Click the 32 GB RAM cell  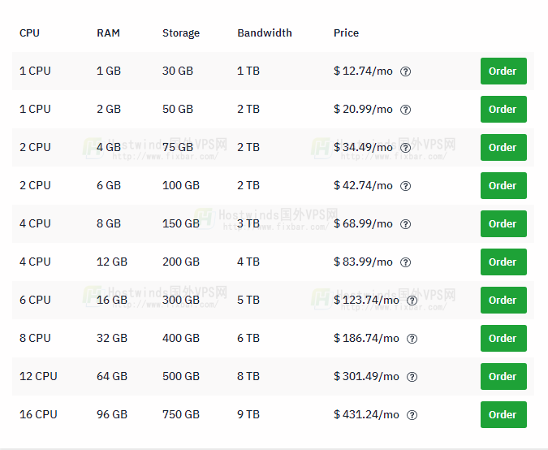pos(112,338)
